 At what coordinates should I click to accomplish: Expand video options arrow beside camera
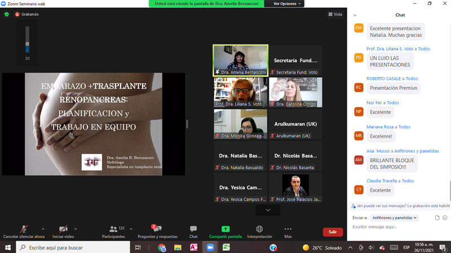(x=76, y=229)
